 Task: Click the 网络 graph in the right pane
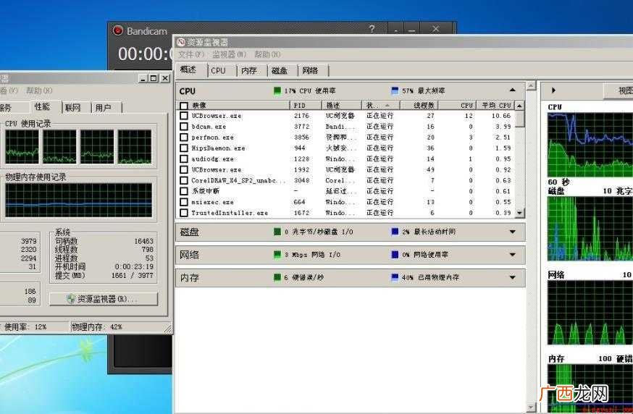pyautogui.click(x=590, y=313)
